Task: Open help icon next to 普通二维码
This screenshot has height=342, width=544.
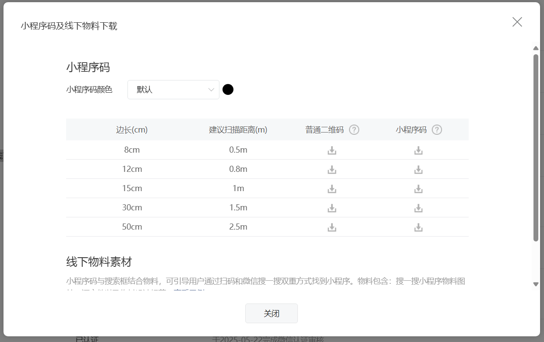Action: click(x=354, y=130)
